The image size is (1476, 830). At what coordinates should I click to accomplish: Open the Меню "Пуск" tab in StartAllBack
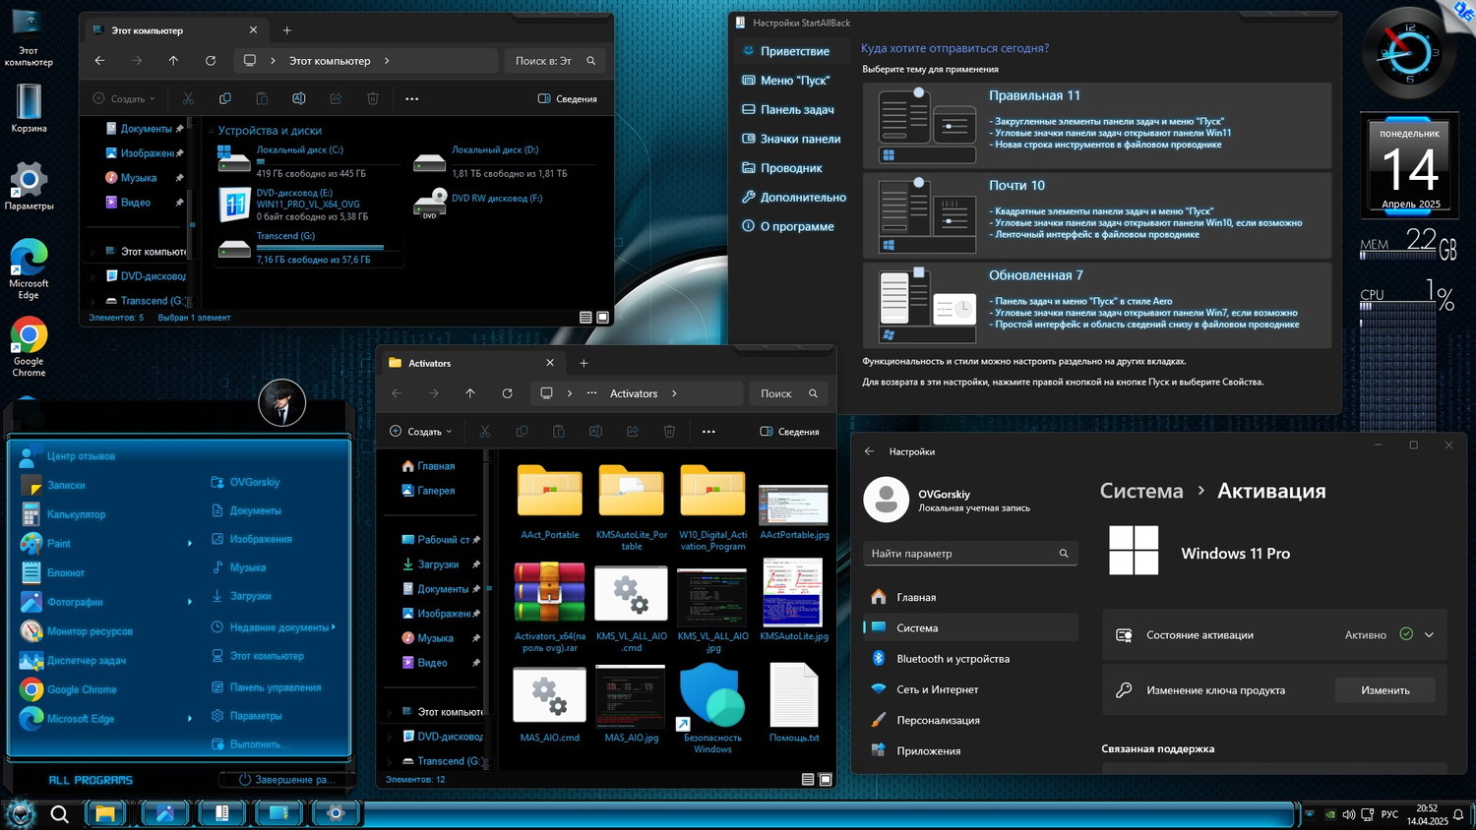click(x=794, y=81)
